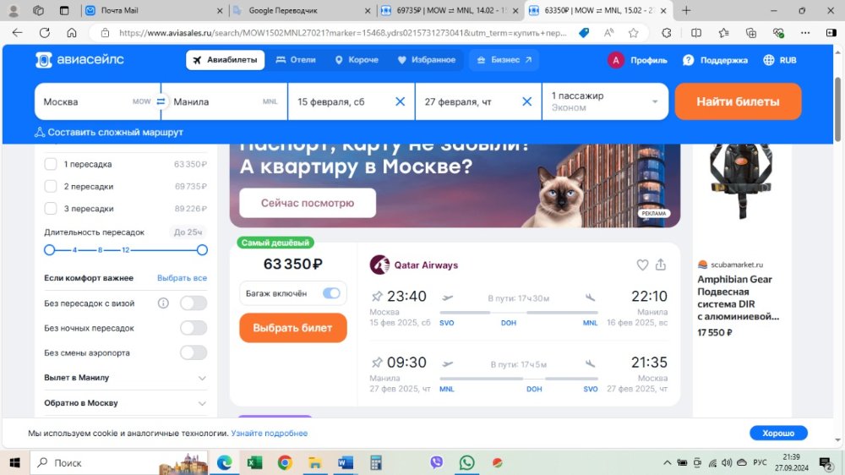The image size is (845, 475).
Task: Go back in browser
Action: tap(17, 33)
